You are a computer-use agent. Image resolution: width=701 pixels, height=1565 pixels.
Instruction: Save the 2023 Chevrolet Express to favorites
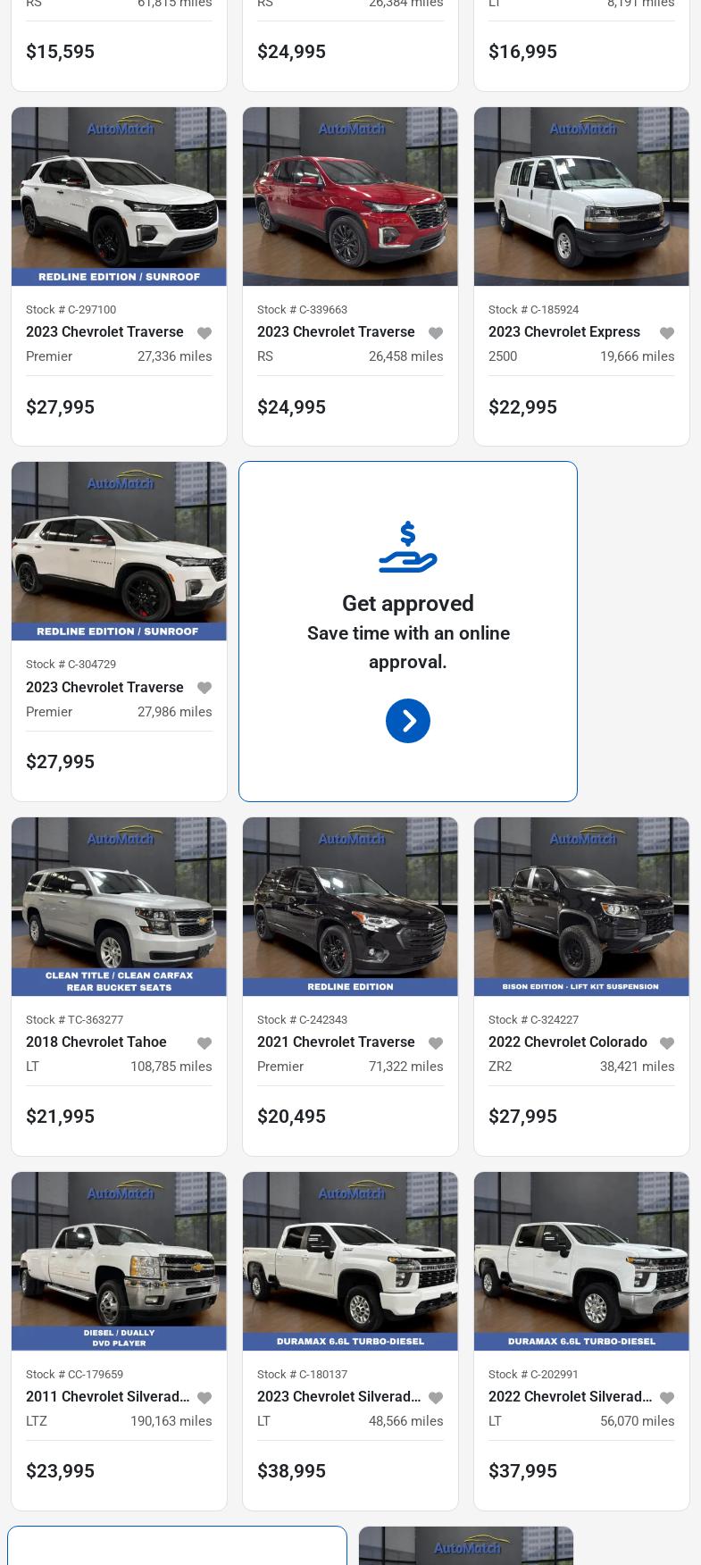(x=667, y=333)
